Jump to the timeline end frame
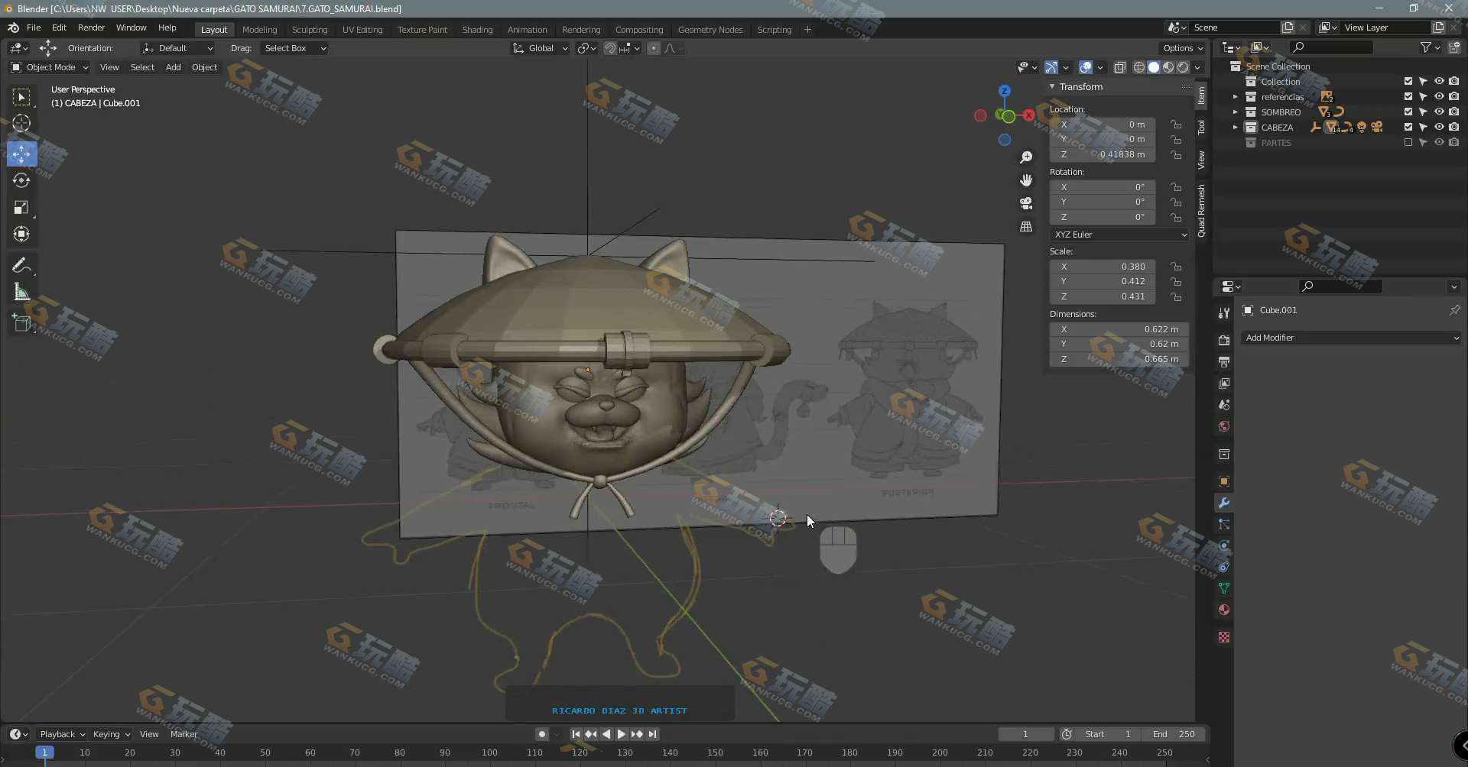 653,734
